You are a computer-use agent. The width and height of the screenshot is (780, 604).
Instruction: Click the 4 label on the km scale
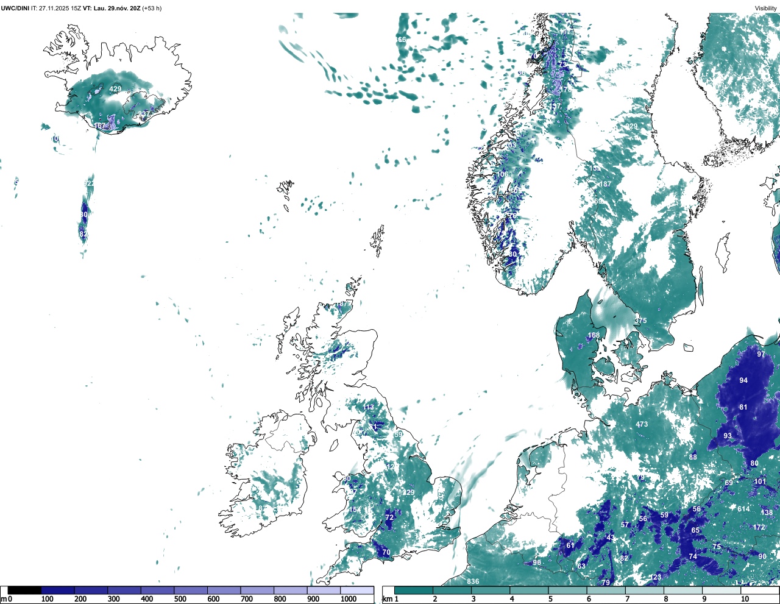[512, 599]
